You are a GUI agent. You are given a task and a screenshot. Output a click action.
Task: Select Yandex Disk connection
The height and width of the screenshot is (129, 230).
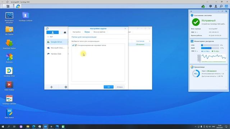[57, 54]
